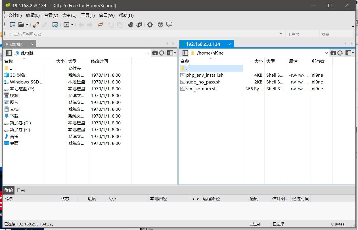The image size is (358, 230).
Task: Open session properties icon with blue gear
Action: point(55,25)
